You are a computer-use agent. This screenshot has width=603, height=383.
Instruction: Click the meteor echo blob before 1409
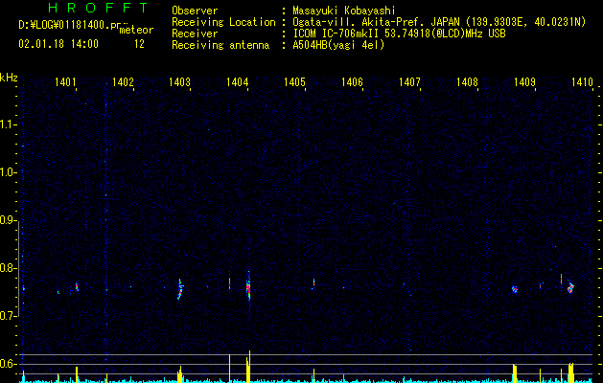click(x=515, y=289)
